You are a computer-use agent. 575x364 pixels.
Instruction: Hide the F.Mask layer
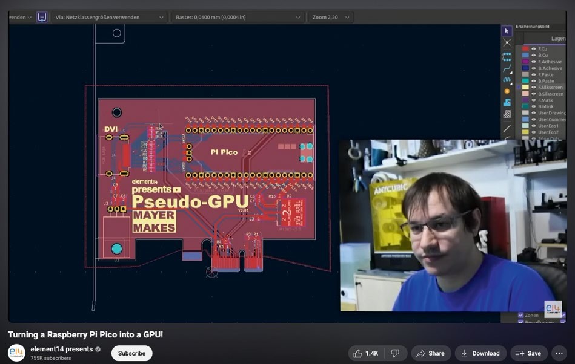(x=534, y=100)
